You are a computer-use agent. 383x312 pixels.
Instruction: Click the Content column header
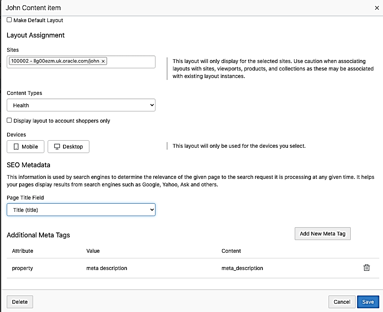[231, 251]
